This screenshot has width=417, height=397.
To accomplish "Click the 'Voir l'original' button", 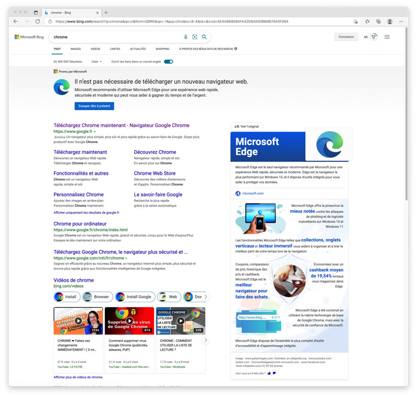I will click(247, 126).
